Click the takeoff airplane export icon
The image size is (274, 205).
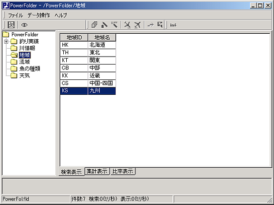pos(137,25)
